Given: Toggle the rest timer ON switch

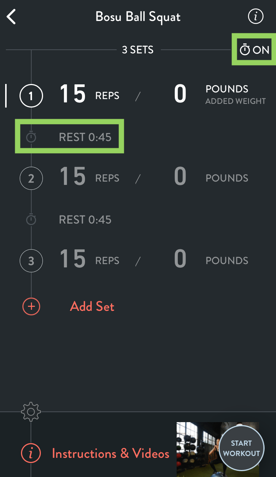Looking at the screenshot, I should coord(254,50).
